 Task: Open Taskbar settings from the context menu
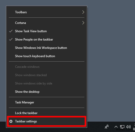[x=46, y=121]
